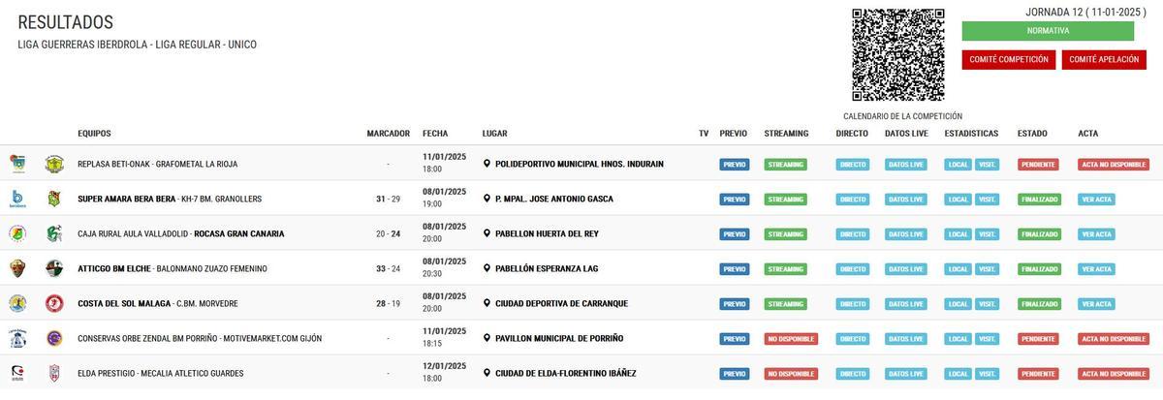Click map pin for Ciudad Deportiva de Carranque
The height and width of the screenshot is (400, 1163).
coord(487,303)
